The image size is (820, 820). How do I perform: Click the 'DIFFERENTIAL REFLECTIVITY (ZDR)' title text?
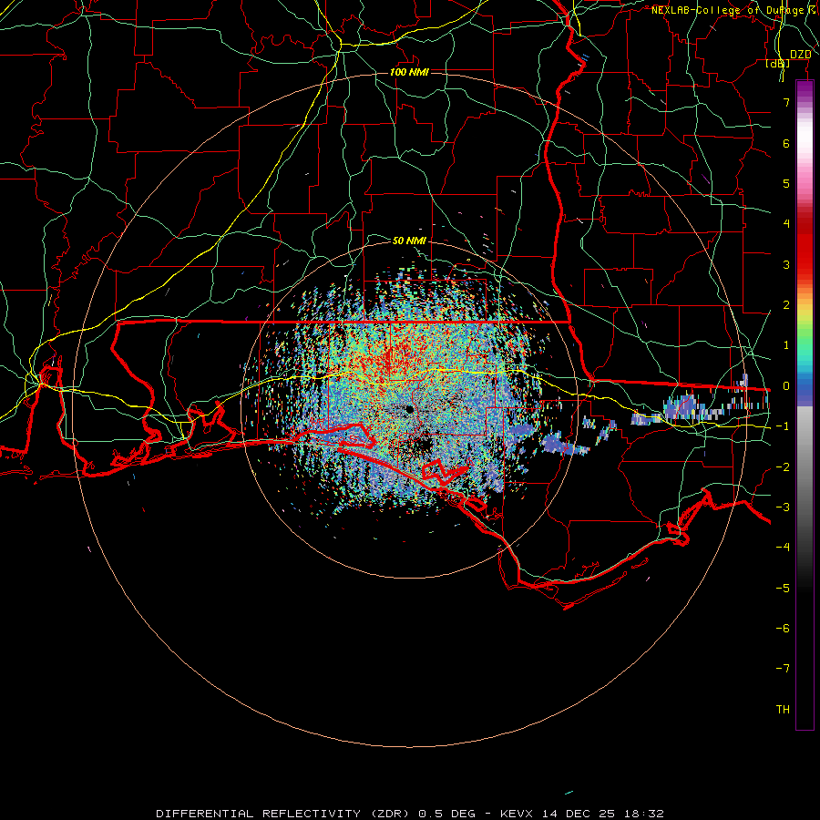(x=283, y=814)
